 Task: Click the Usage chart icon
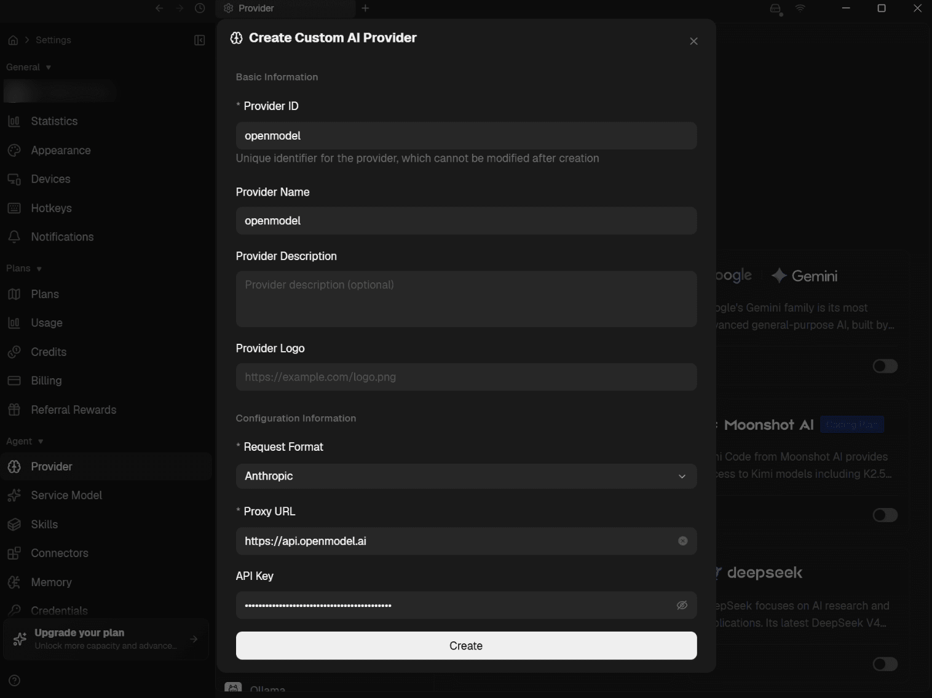tap(14, 323)
